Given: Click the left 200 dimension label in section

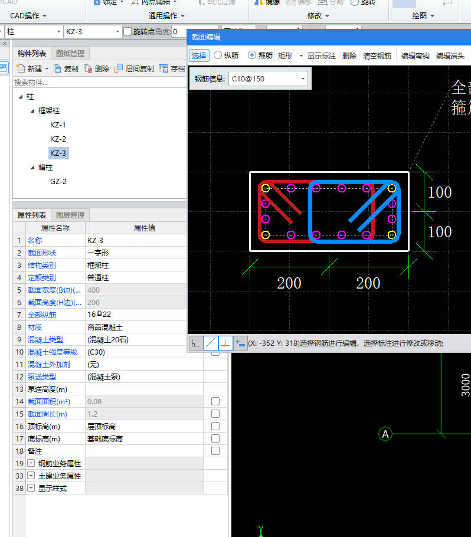Looking at the screenshot, I should tap(289, 283).
